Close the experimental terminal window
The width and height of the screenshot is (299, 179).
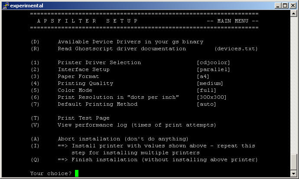pos(292,5)
